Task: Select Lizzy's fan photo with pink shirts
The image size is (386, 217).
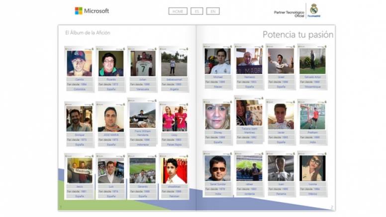Action: click(174, 118)
